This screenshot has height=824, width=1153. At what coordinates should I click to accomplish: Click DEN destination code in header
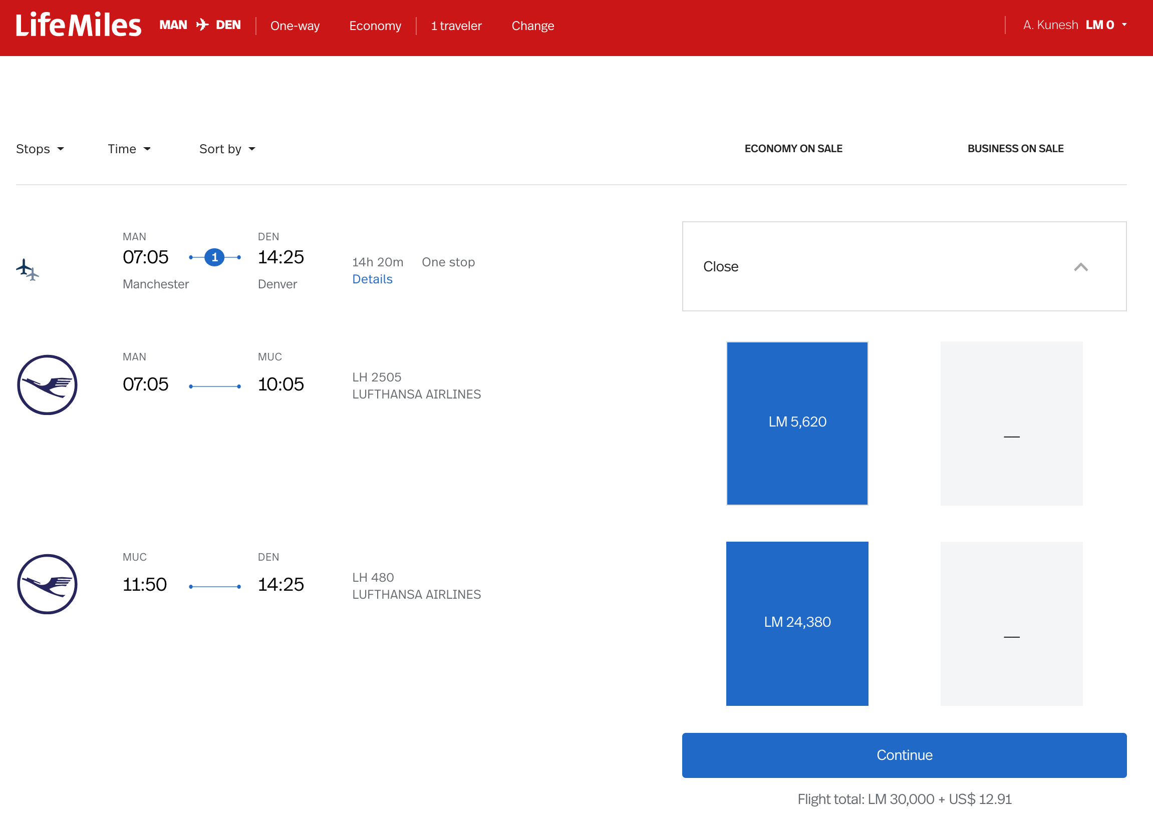point(228,25)
